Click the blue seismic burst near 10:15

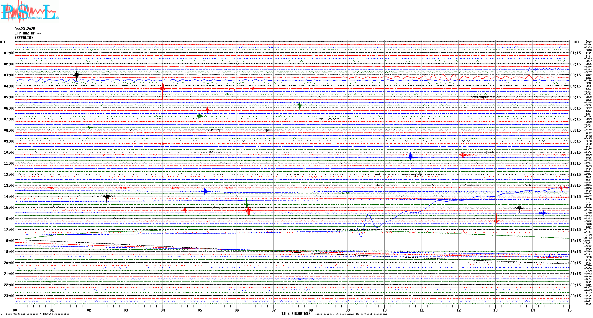click(411, 158)
